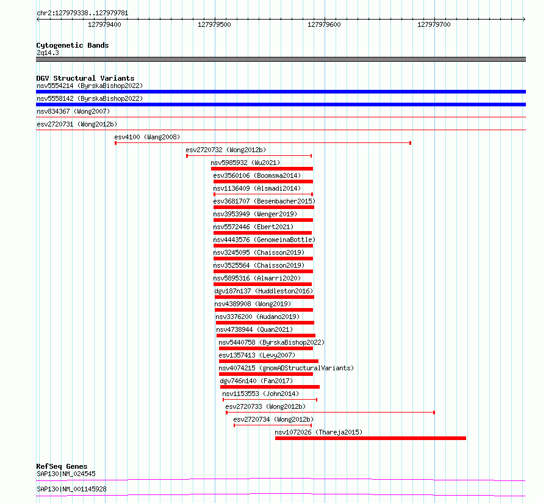This screenshot has width=543, height=503.
Task: Click the right arrow end of the ruler
Action: (x=524, y=19)
